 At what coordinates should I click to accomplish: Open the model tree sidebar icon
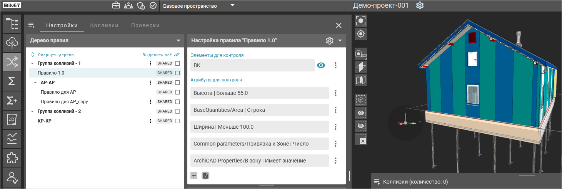pos(12,23)
